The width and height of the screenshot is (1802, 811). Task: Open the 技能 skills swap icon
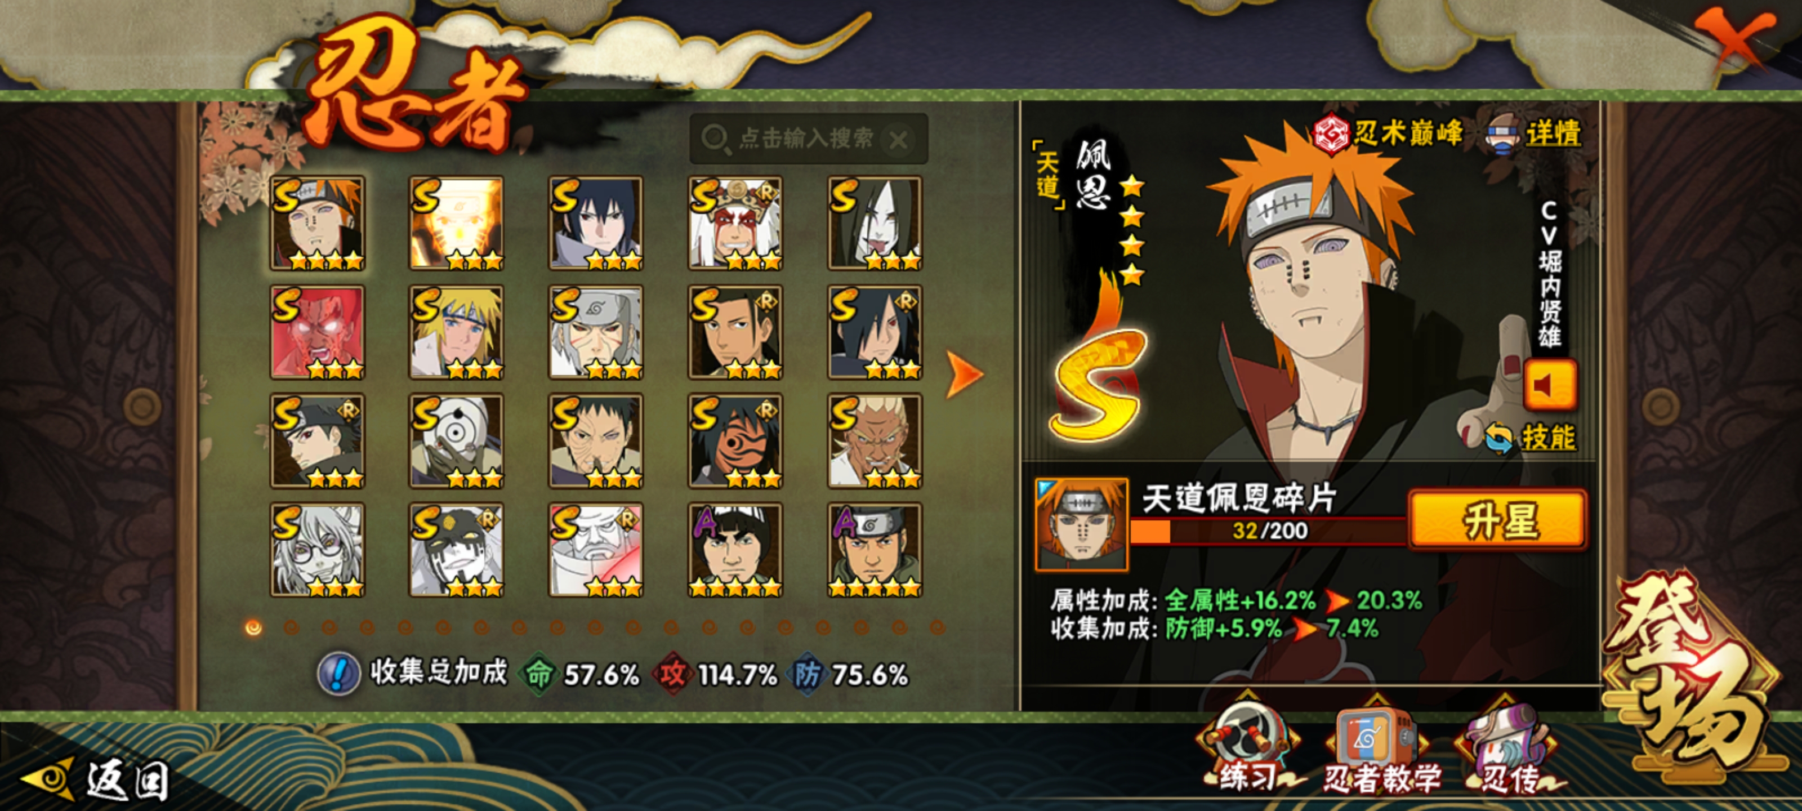tap(1498, 438)
